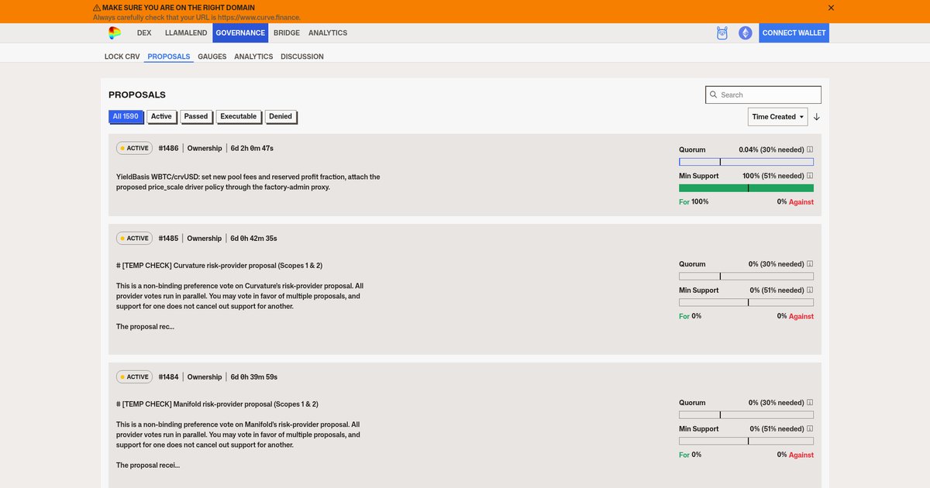Dismiss the orange domain warning banner
Screen dimensions: 930x488
point(831,8)
